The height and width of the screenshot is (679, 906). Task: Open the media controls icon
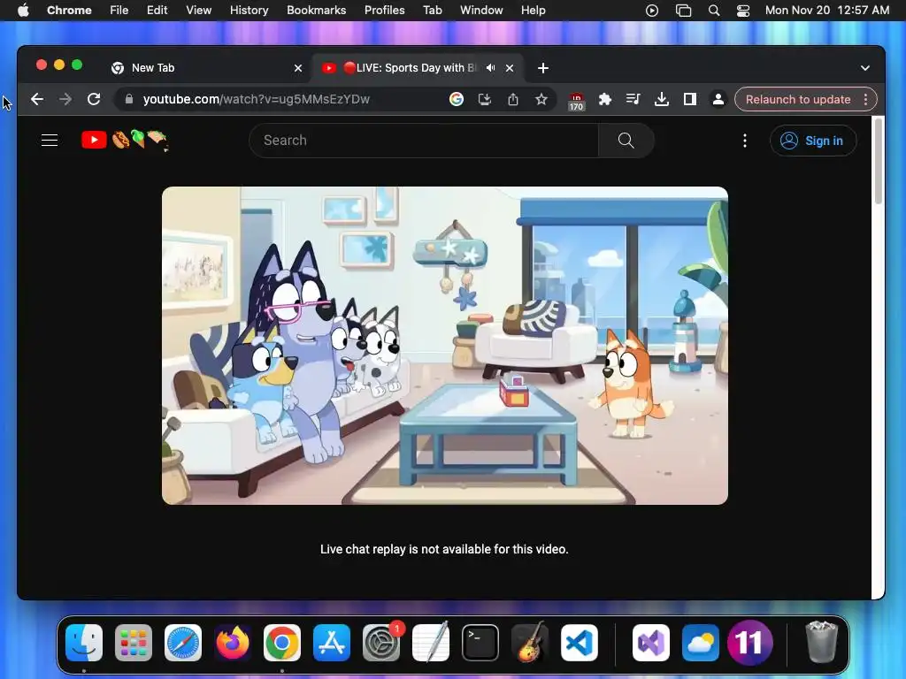(633, 99)
